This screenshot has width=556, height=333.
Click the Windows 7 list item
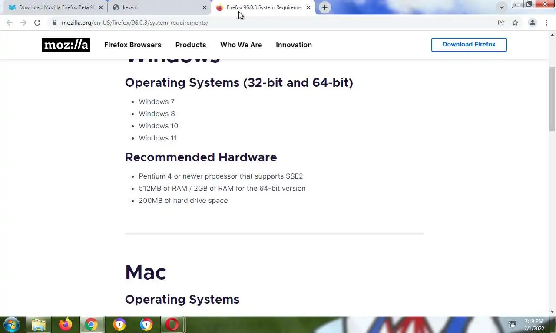pyautogui.click(x=156, y=101)
